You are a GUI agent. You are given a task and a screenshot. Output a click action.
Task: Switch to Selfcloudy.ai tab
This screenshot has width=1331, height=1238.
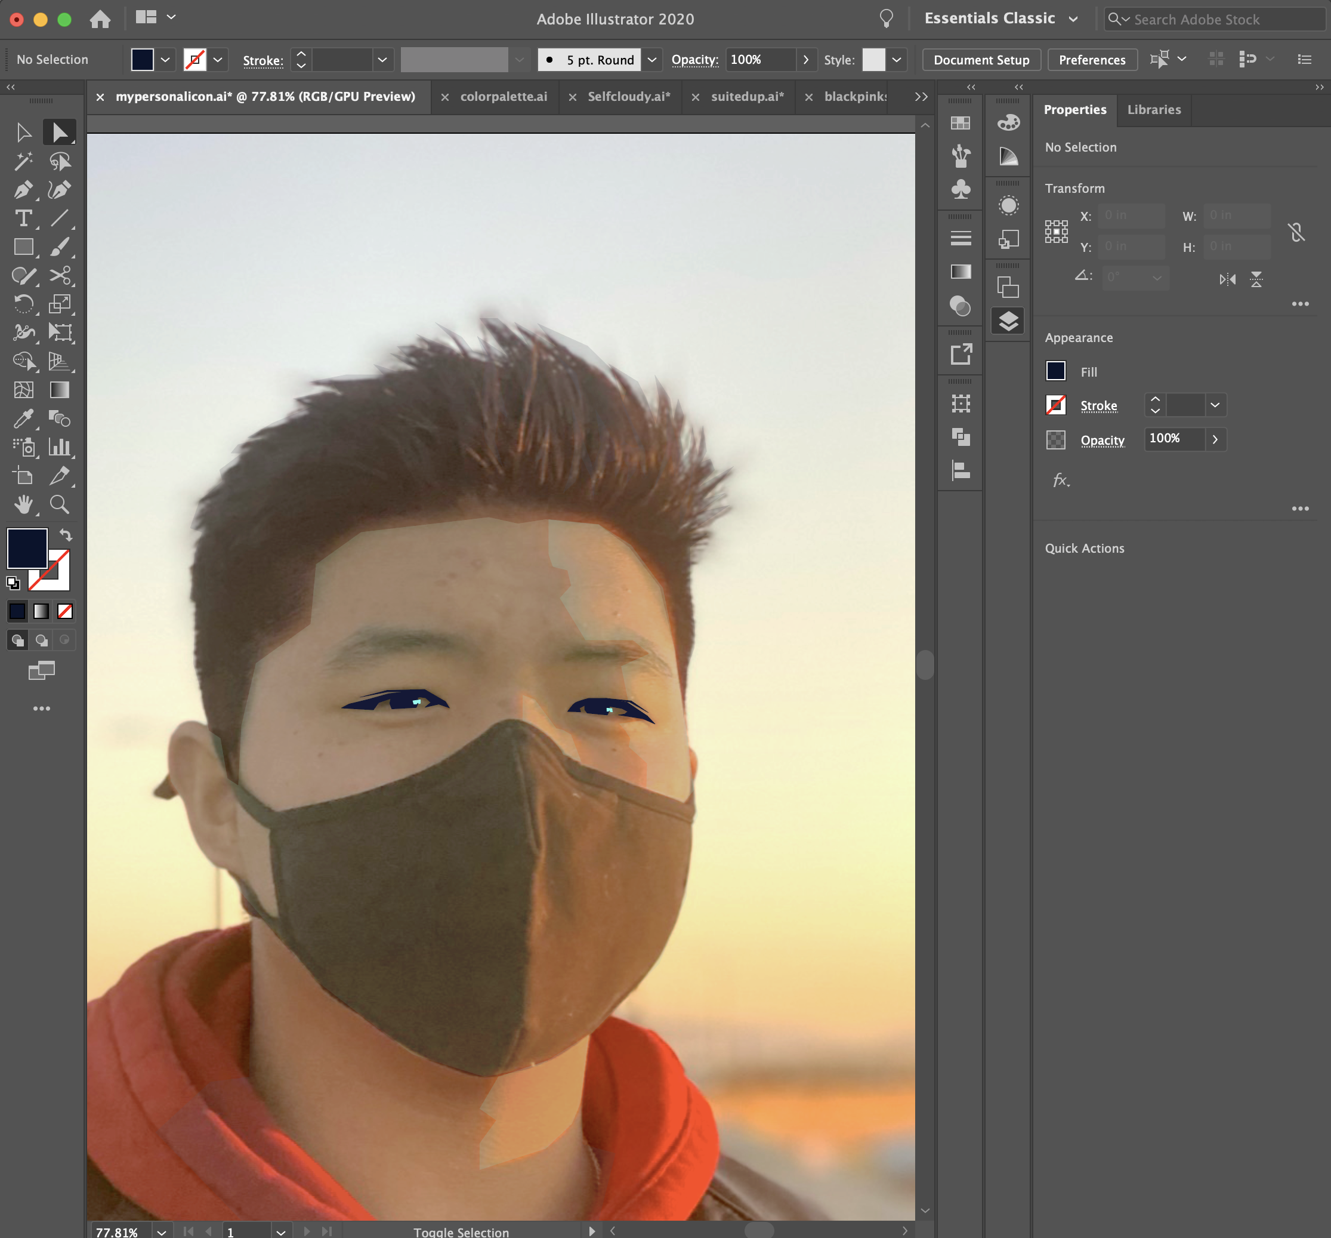[629, 97]
